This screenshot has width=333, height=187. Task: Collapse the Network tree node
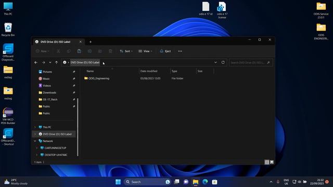[x=35, y=141]
